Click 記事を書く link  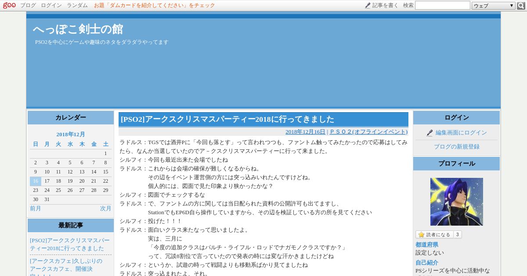coord(385,5)
